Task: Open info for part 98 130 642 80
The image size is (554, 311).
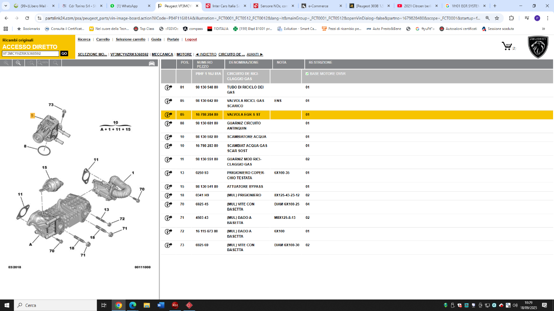Action: 168,101
